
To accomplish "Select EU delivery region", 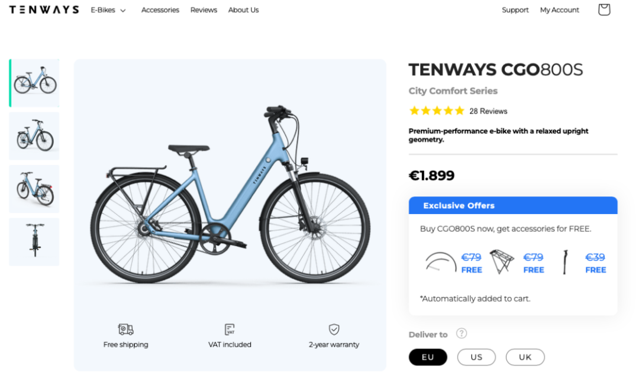I will pyautogui.click(x=428, y=357).
